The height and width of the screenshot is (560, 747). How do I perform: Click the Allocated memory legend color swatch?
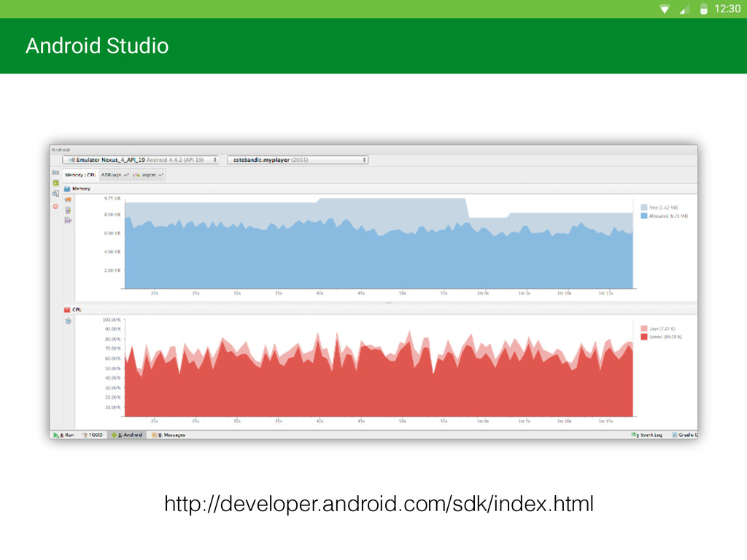click(x=644, y=216)
